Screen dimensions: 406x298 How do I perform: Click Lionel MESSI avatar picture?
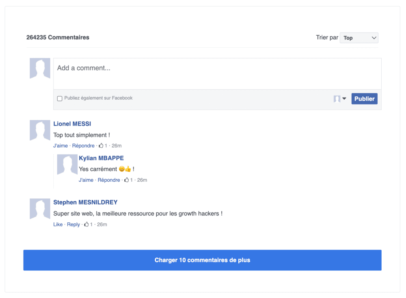(40, 130)
